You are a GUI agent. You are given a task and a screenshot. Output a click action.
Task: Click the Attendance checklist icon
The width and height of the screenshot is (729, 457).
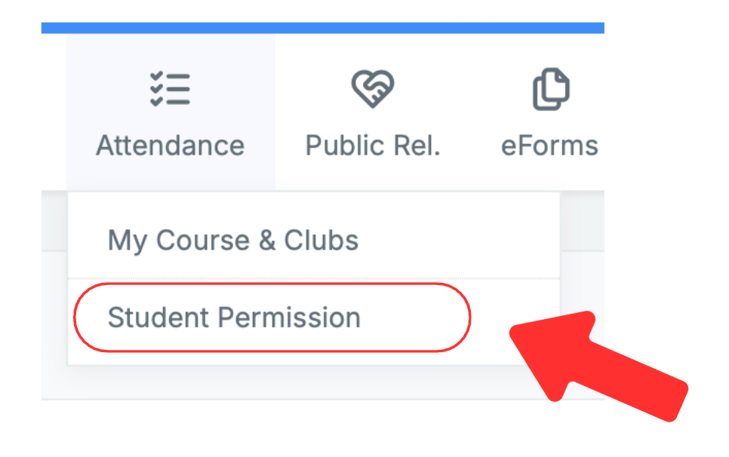click(170, 90)
